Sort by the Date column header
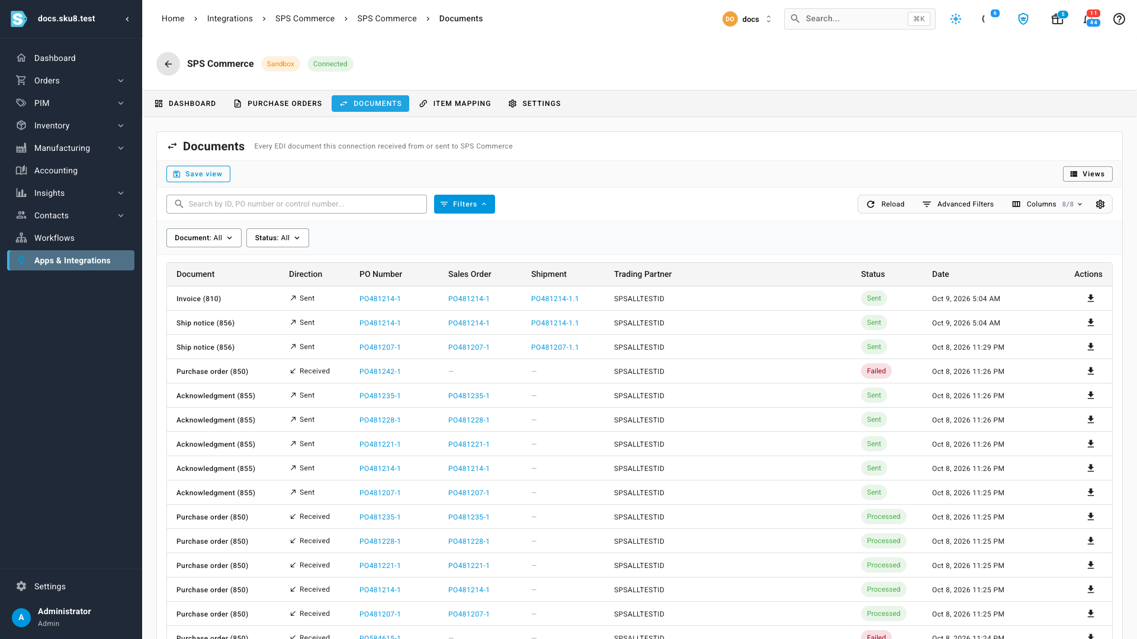Viewport: 1137px width, 639px height. [x=940, y=275]
